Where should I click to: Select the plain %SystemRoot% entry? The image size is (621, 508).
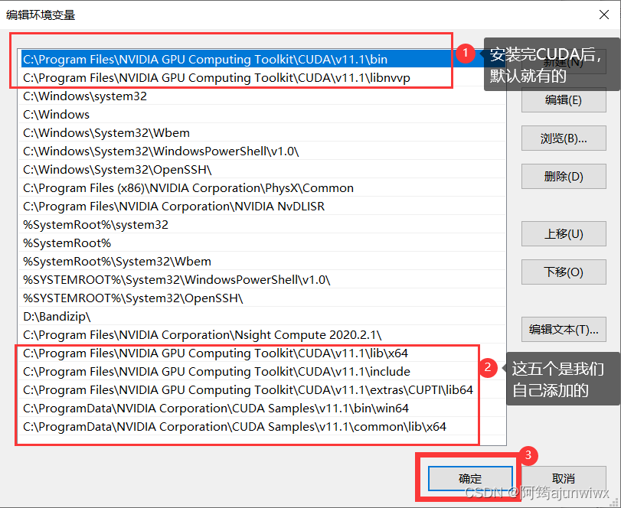[x=261, y=243]
